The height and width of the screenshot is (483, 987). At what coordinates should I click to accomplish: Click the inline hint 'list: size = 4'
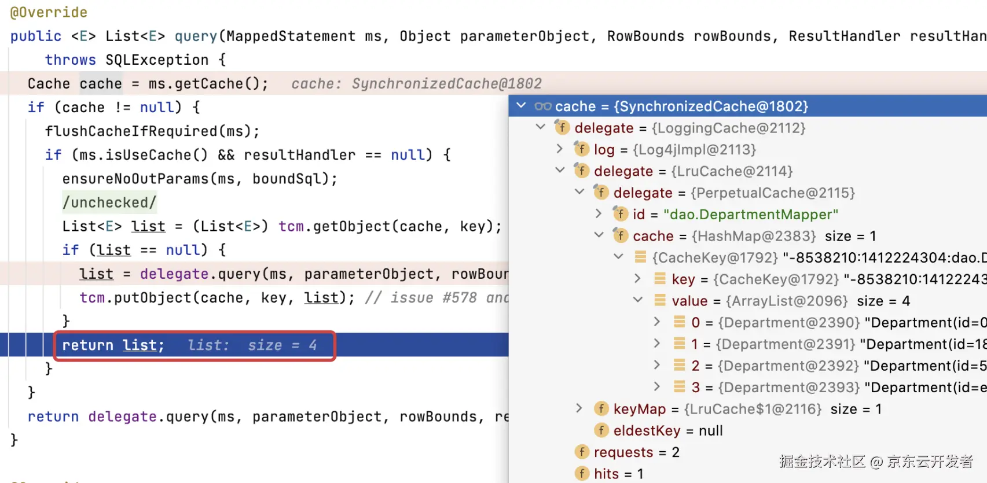(x=252, y=345)
